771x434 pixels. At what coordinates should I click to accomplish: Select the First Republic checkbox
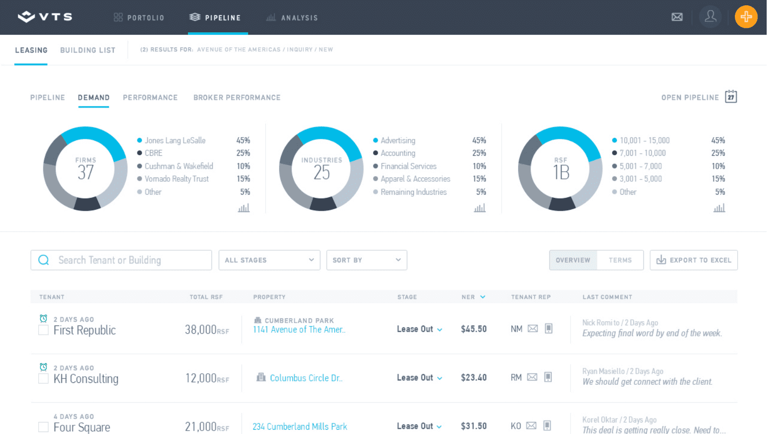click(43, 330)
